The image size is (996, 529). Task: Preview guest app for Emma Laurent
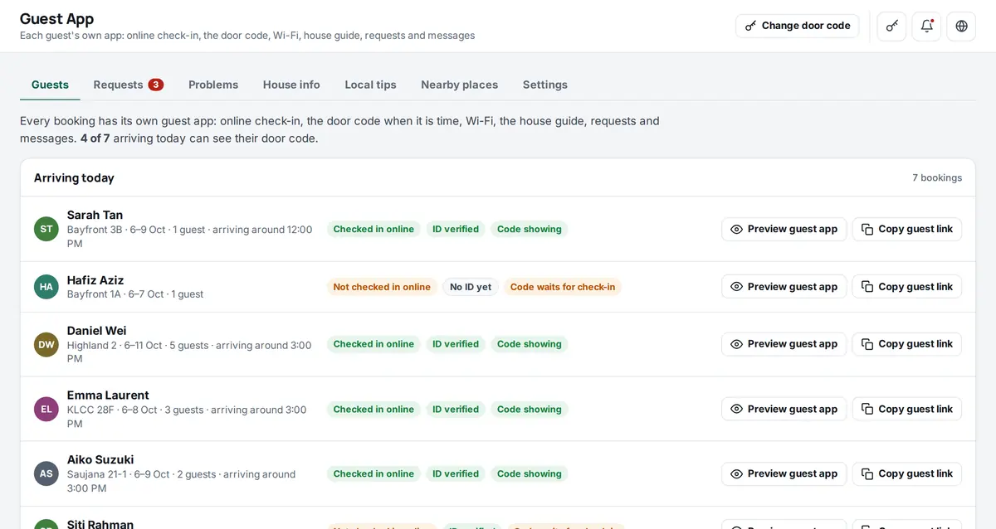click(784, 409)
